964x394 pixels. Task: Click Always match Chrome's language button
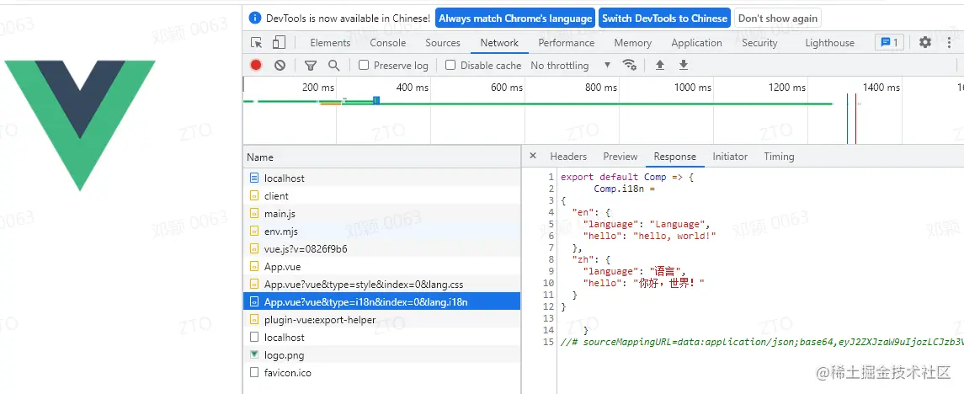[x=515, y=19]
